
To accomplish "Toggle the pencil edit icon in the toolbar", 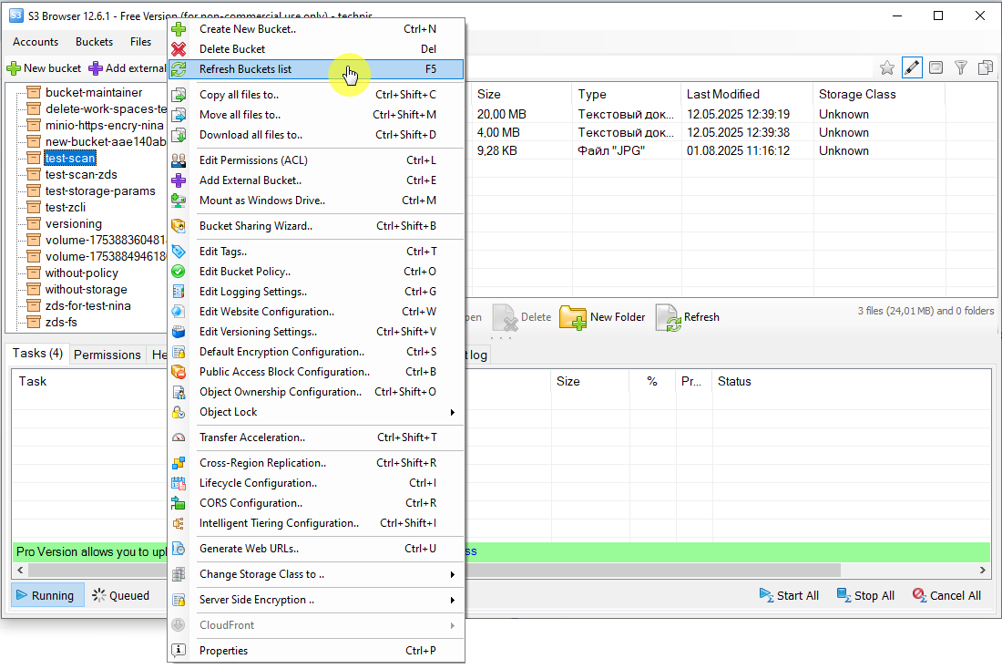I will [912, 67].
